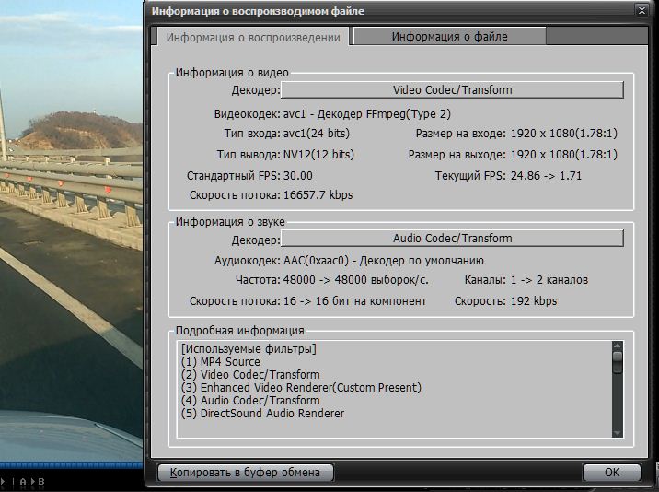The image size is (659, 492).
Task: Switch to the "Информация о файле" tab
Action: click(449, 37)
